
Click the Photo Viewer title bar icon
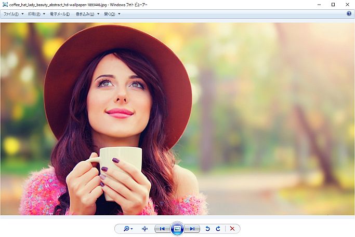[x=5, y=5]
